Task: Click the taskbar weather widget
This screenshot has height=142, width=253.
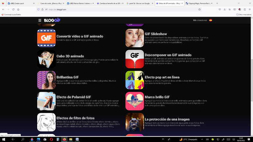Action: coord(188,139)
